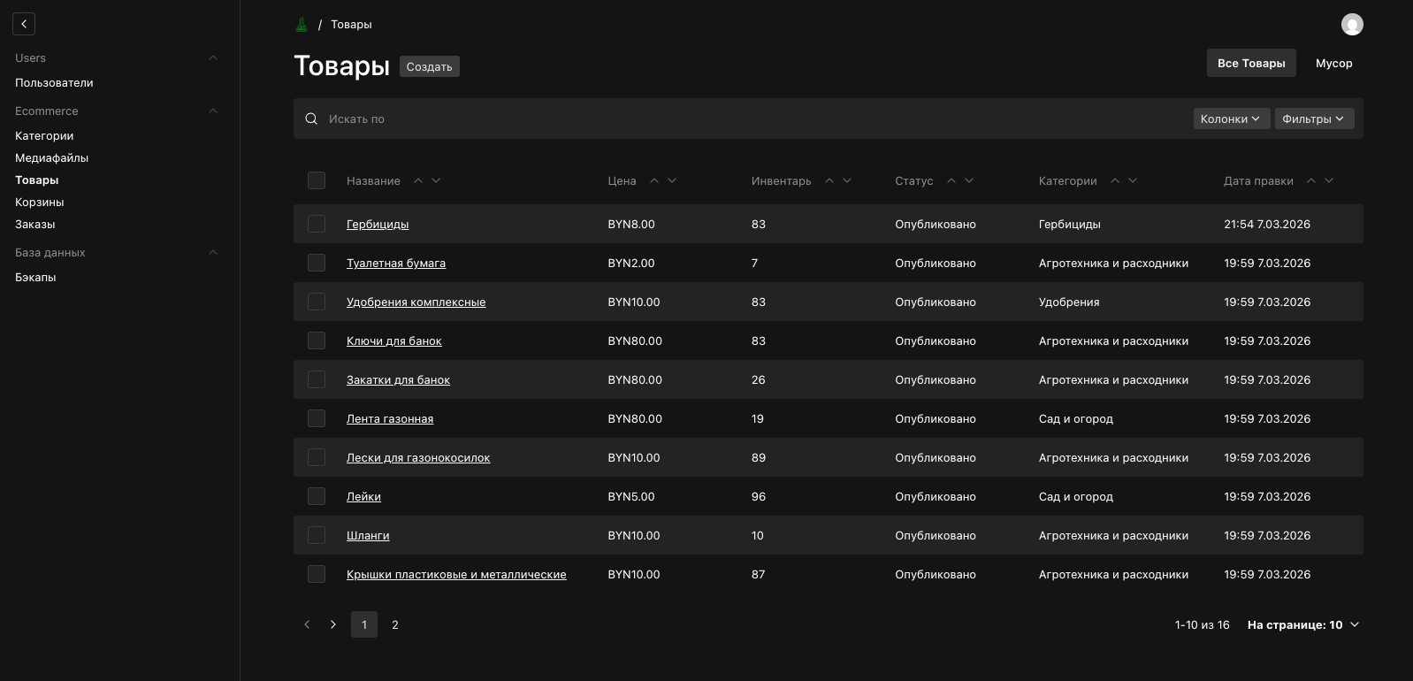
Task: Open the Туалетная бумага product link
Action: tap(396, 263)
